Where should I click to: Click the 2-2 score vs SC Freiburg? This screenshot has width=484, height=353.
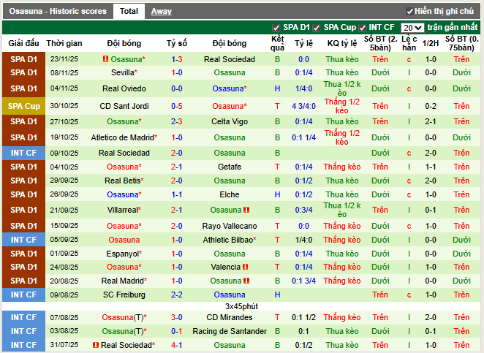click(x=177, y=295)
